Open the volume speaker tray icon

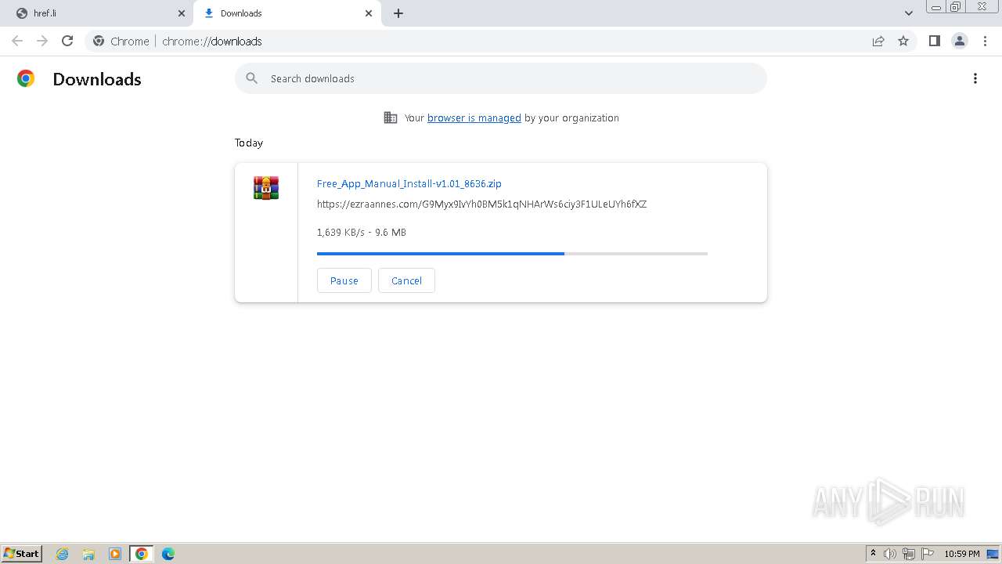tap(890, 554)
